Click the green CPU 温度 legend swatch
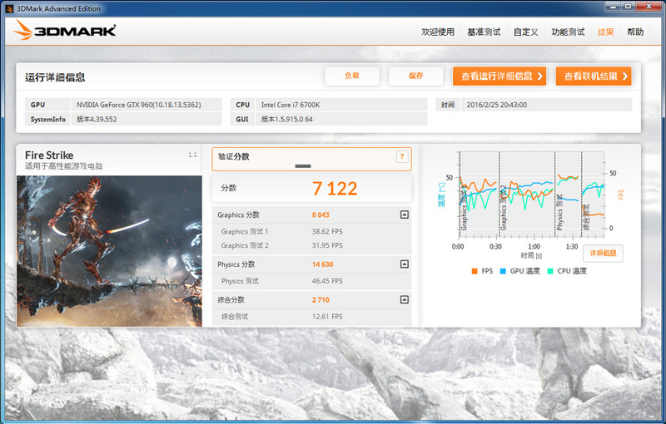 [x=550, y=271]
